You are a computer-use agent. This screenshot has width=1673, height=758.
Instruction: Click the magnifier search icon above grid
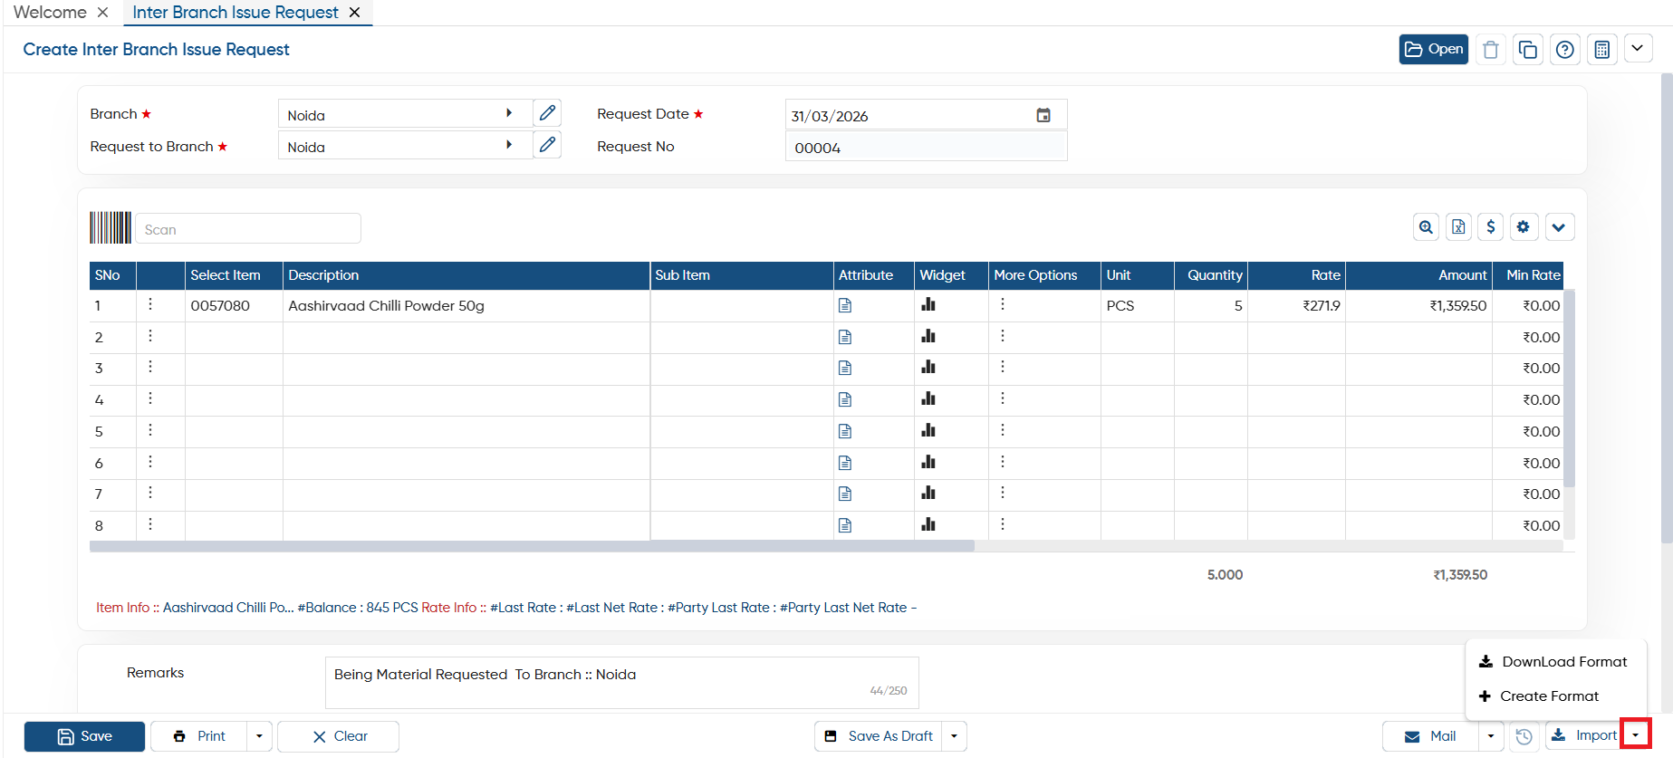pos(1427,227)
